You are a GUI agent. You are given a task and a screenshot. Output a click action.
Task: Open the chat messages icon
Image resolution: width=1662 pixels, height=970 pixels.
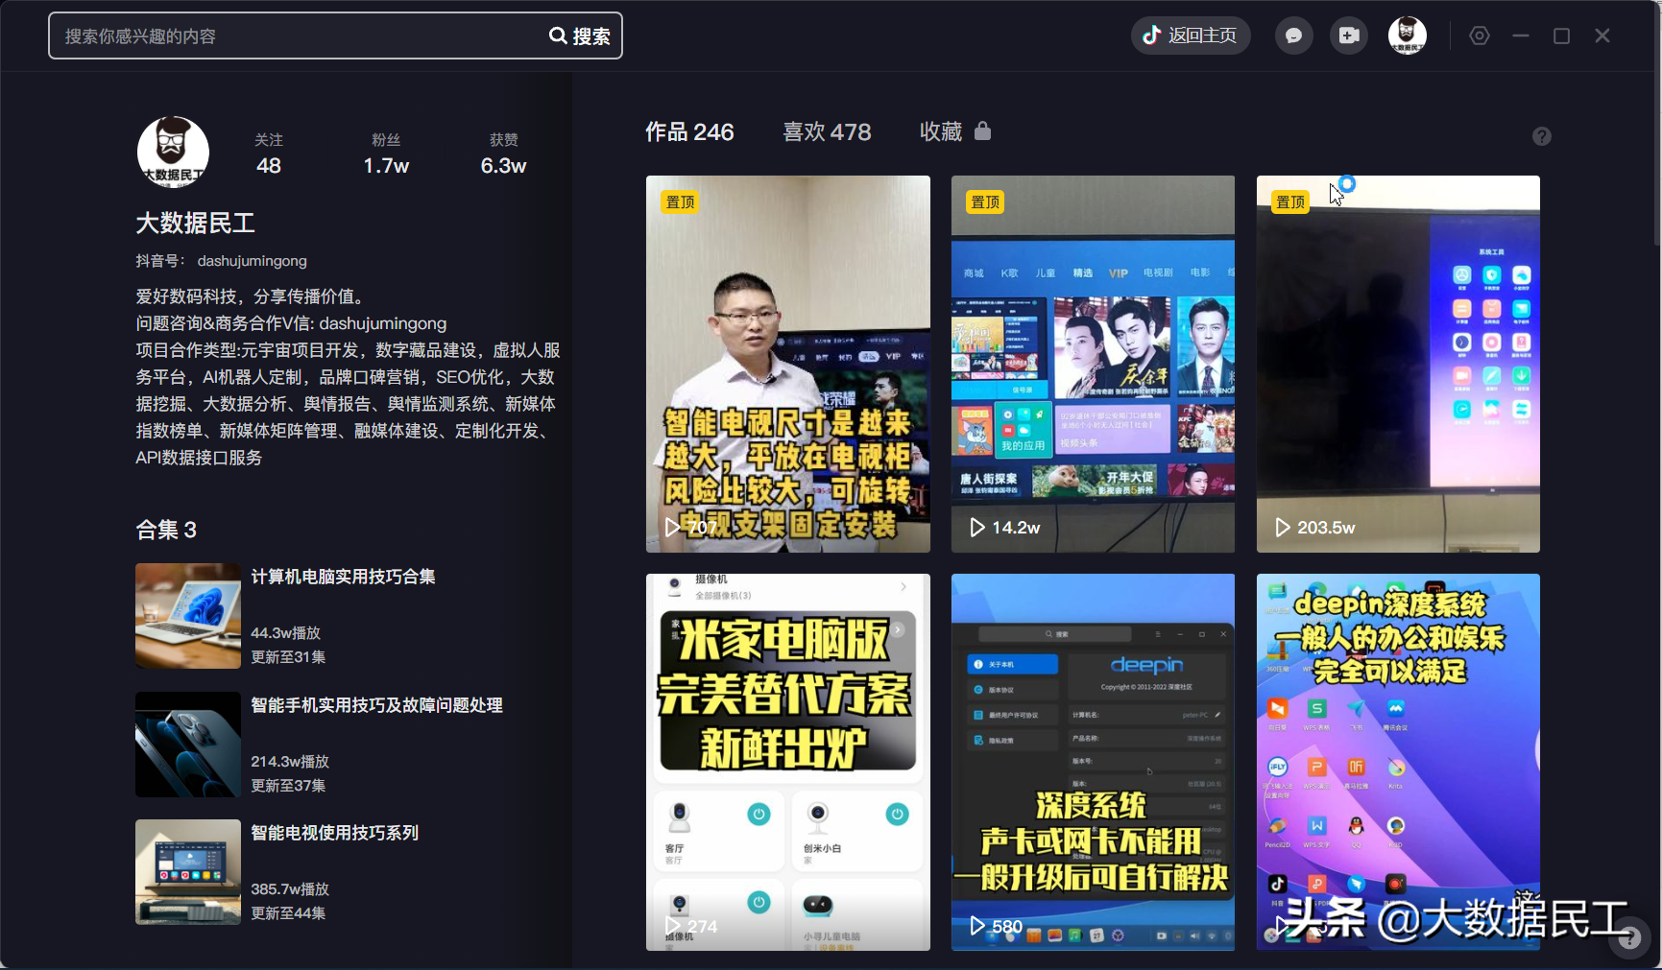[x=1293, y=35]
